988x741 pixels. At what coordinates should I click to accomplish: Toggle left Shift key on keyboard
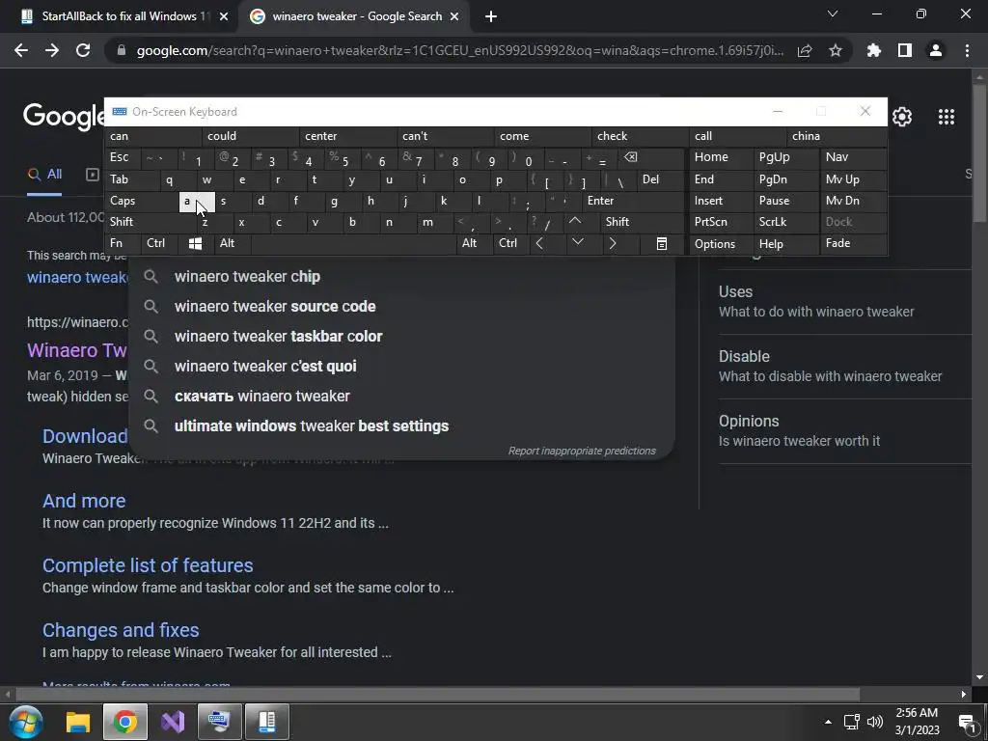(x=150, y=222)
